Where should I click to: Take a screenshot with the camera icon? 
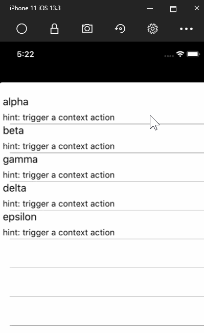point(87,29)
